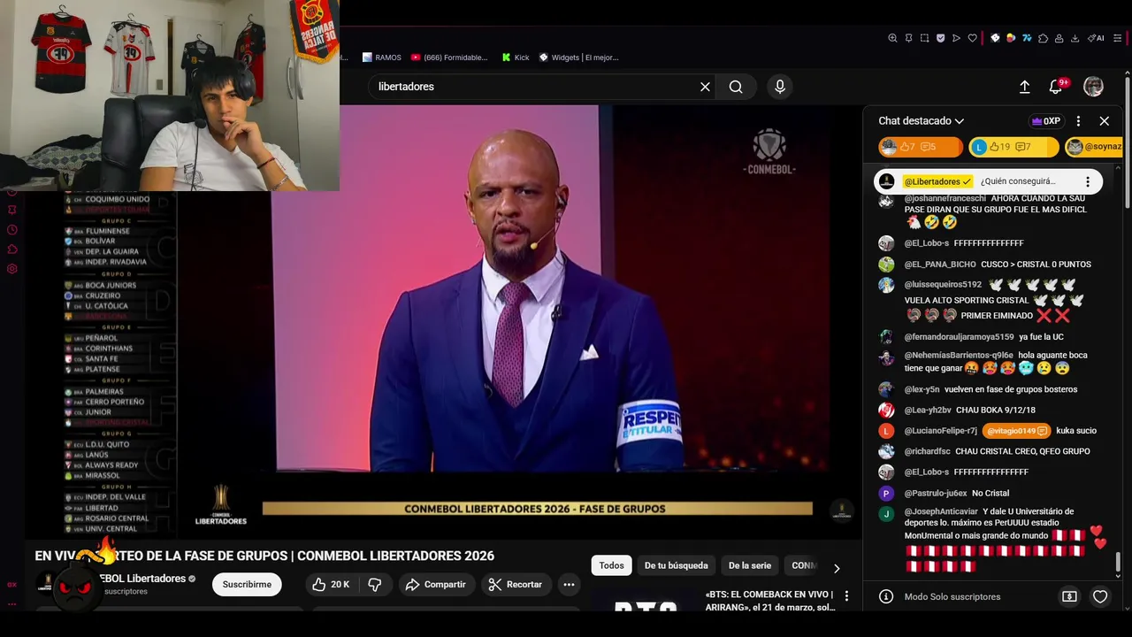1132x637 pixels.
Task: Open the RAMOS bookmark
Action: click(381, 58)
